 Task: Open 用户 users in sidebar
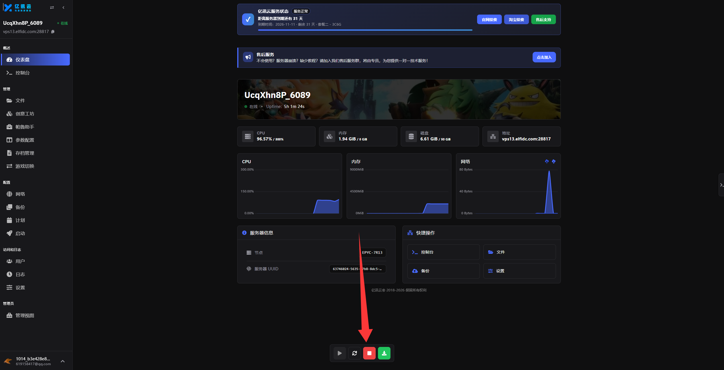point(36,261)
